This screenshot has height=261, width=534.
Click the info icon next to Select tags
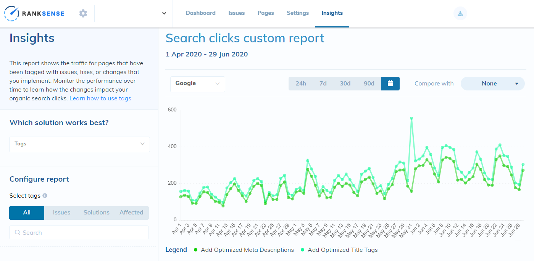coord(45,196)
